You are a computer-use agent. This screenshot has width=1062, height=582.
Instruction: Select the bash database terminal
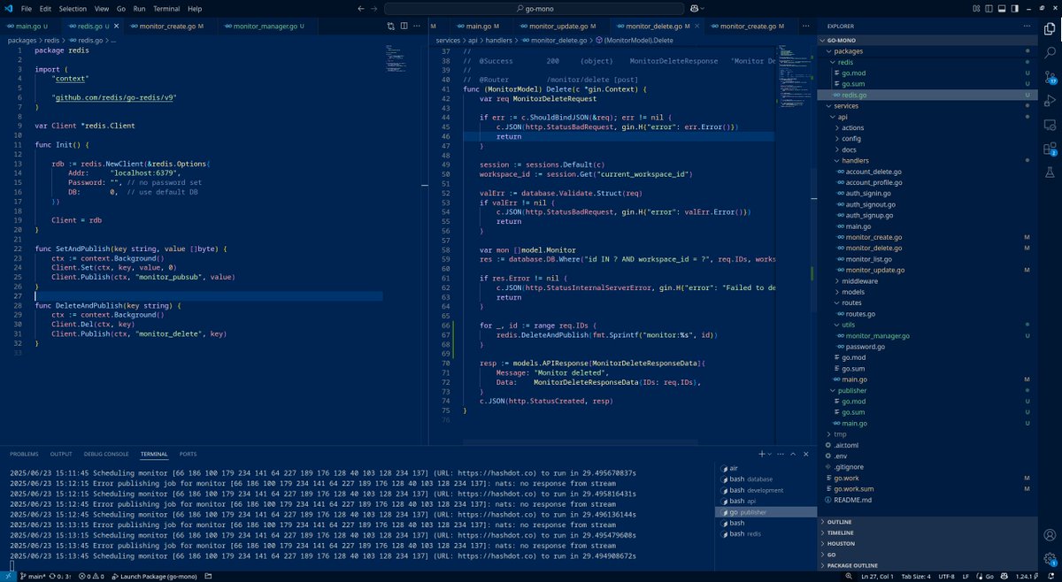[x=766, y=479]
